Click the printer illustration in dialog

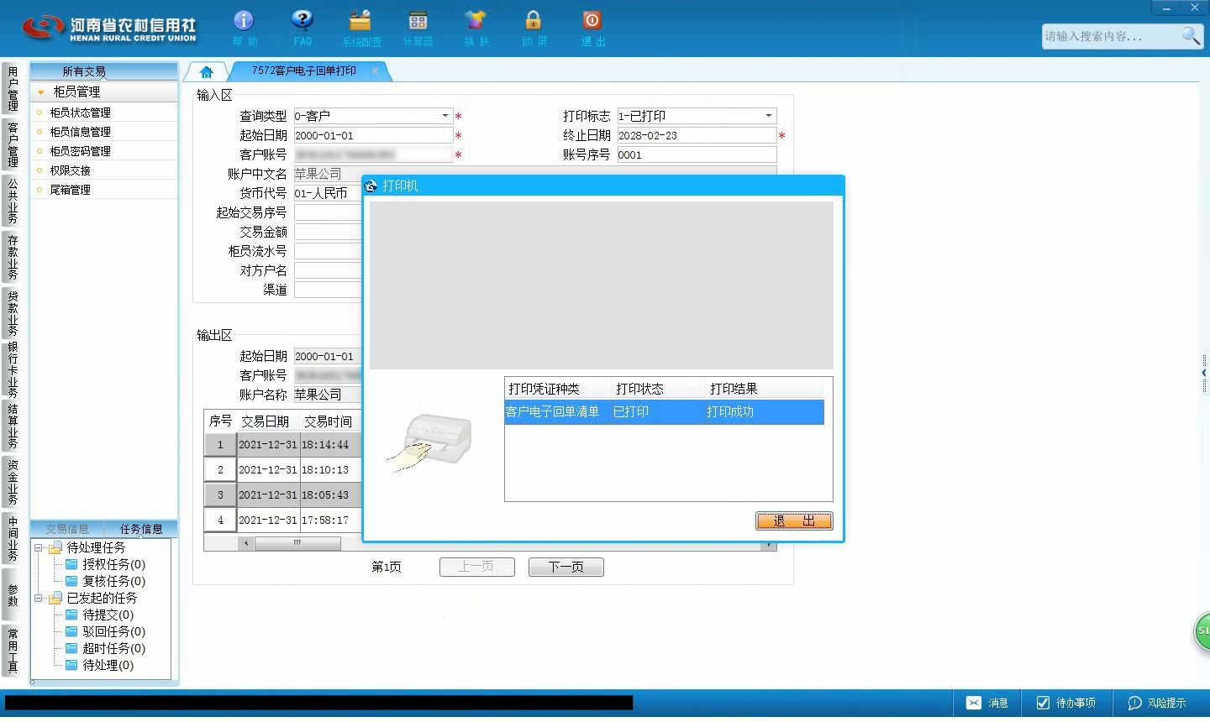click(430, 442)
